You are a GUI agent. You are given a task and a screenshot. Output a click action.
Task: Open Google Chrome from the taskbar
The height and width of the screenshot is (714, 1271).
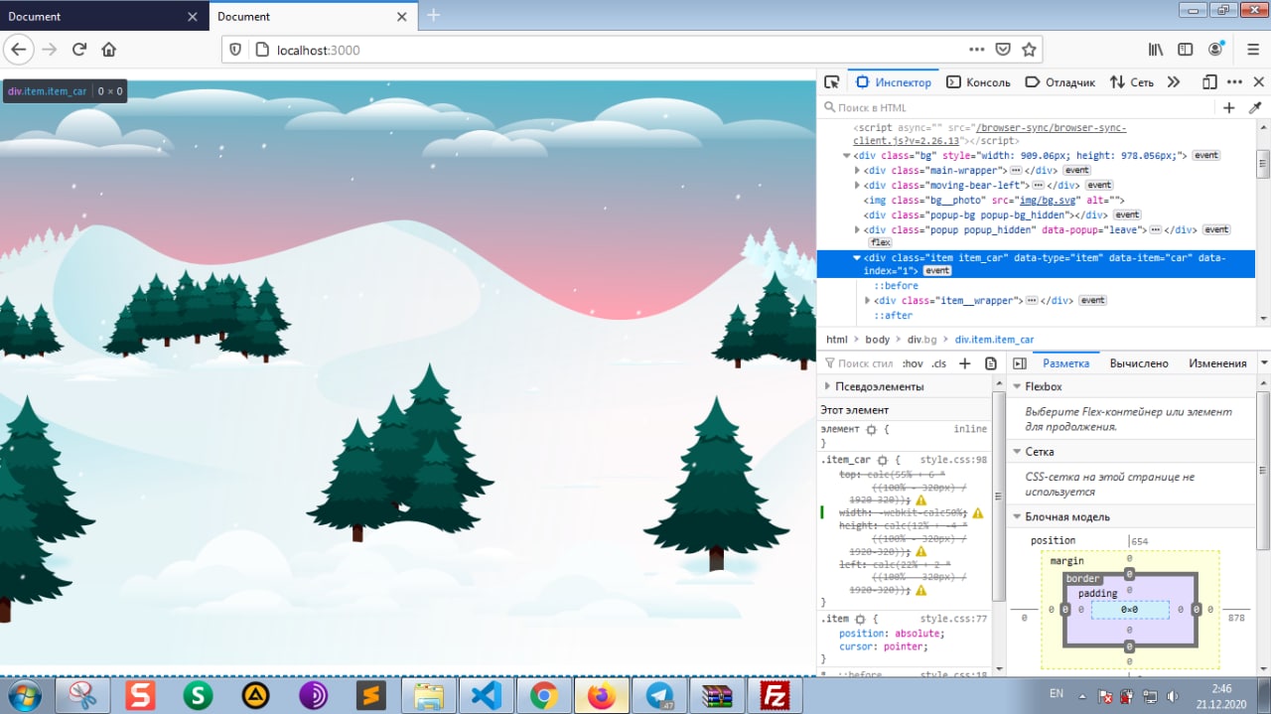[x=543, y=696]
